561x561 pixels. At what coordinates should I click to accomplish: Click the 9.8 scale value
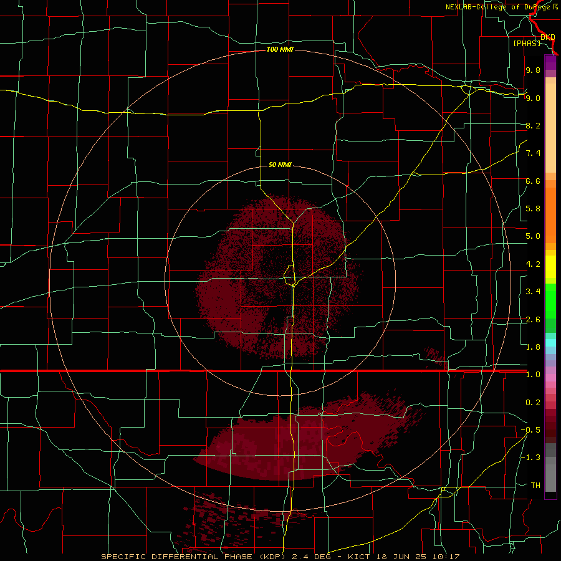coord(533,70)
